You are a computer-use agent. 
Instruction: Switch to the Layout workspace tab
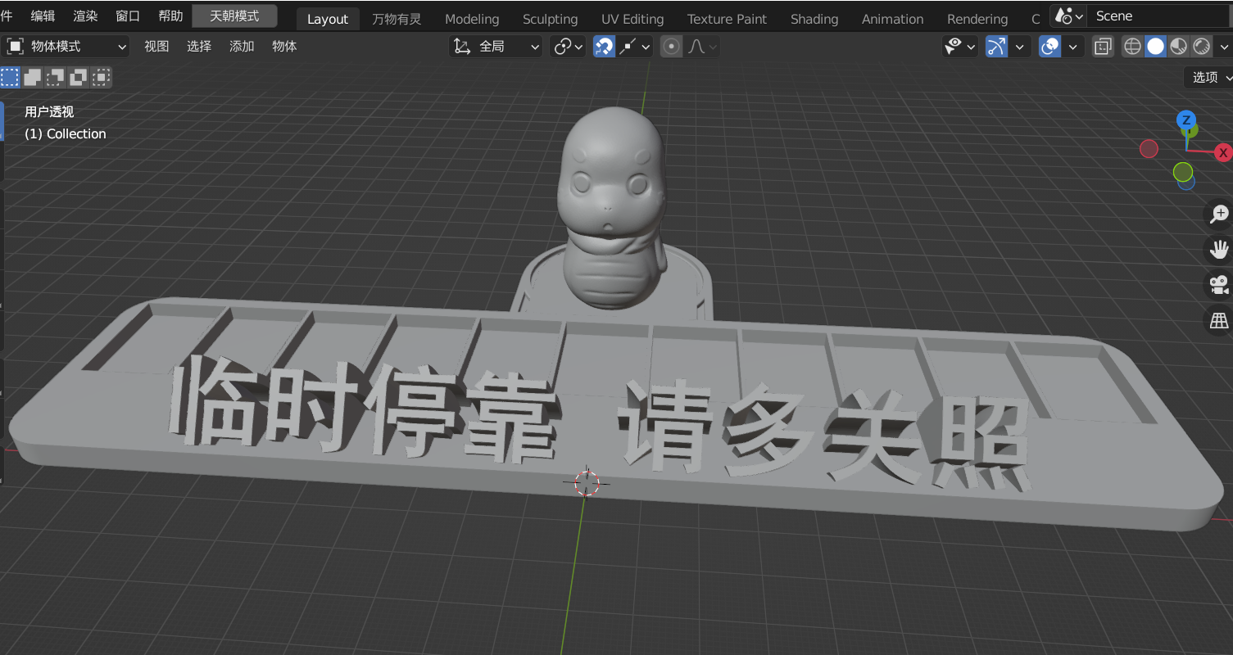point(328,19)
